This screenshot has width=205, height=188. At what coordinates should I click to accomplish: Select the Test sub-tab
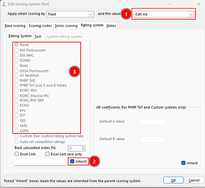coord(38,37)
